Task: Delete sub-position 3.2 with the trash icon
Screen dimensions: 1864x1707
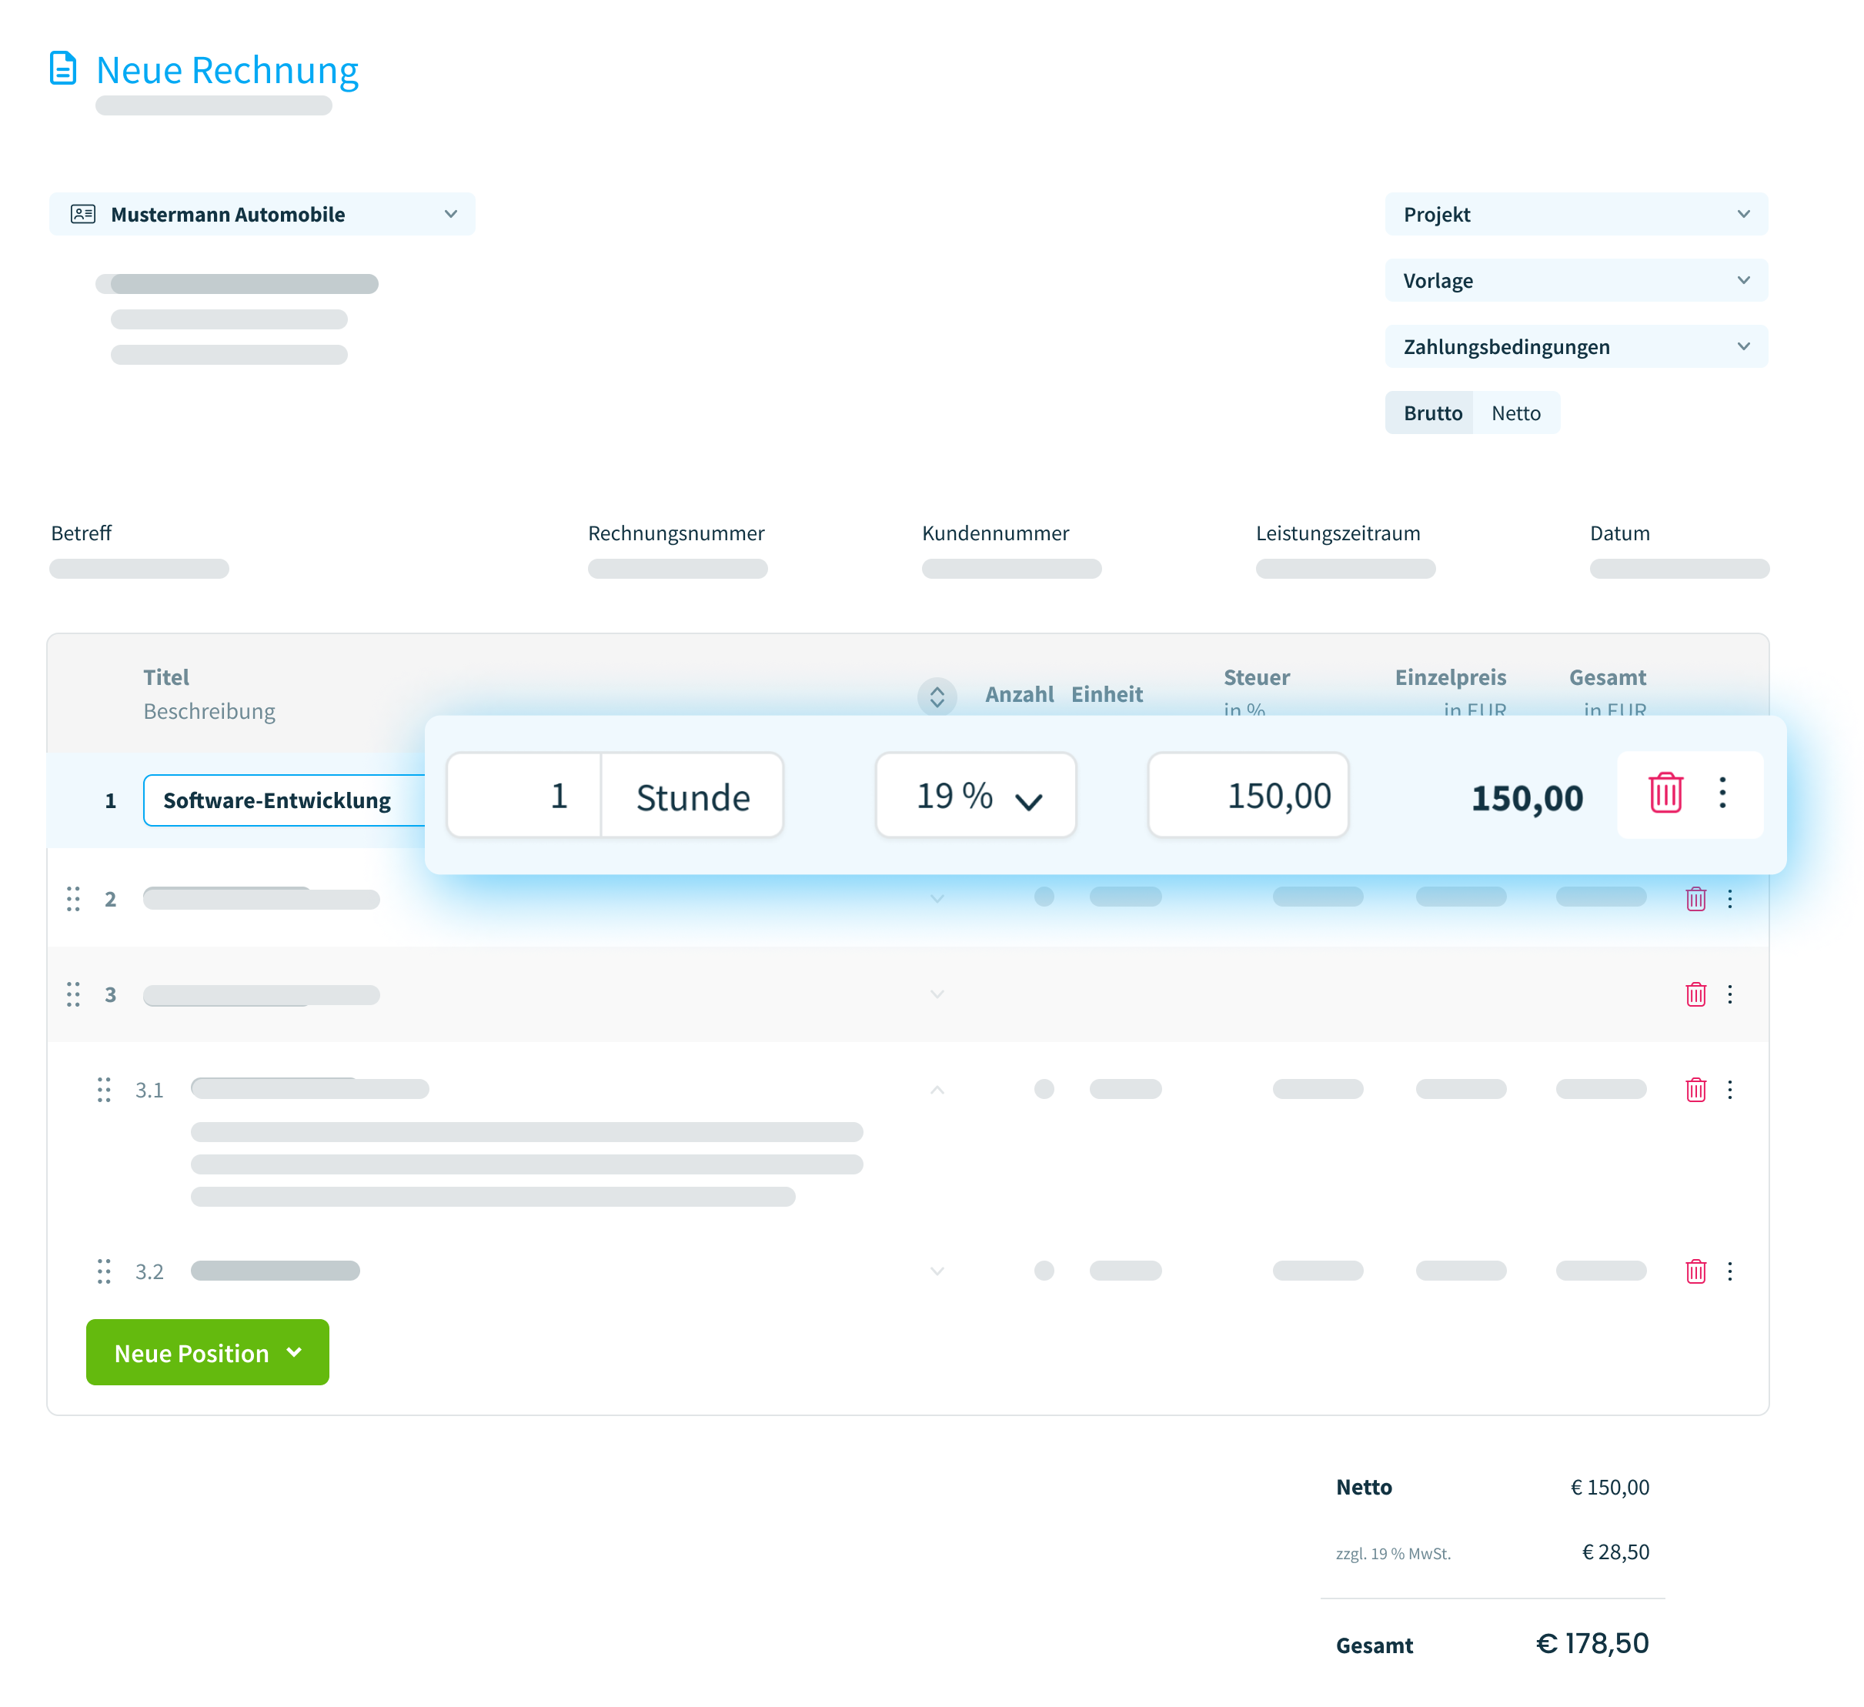Action: point(1695,1271)
